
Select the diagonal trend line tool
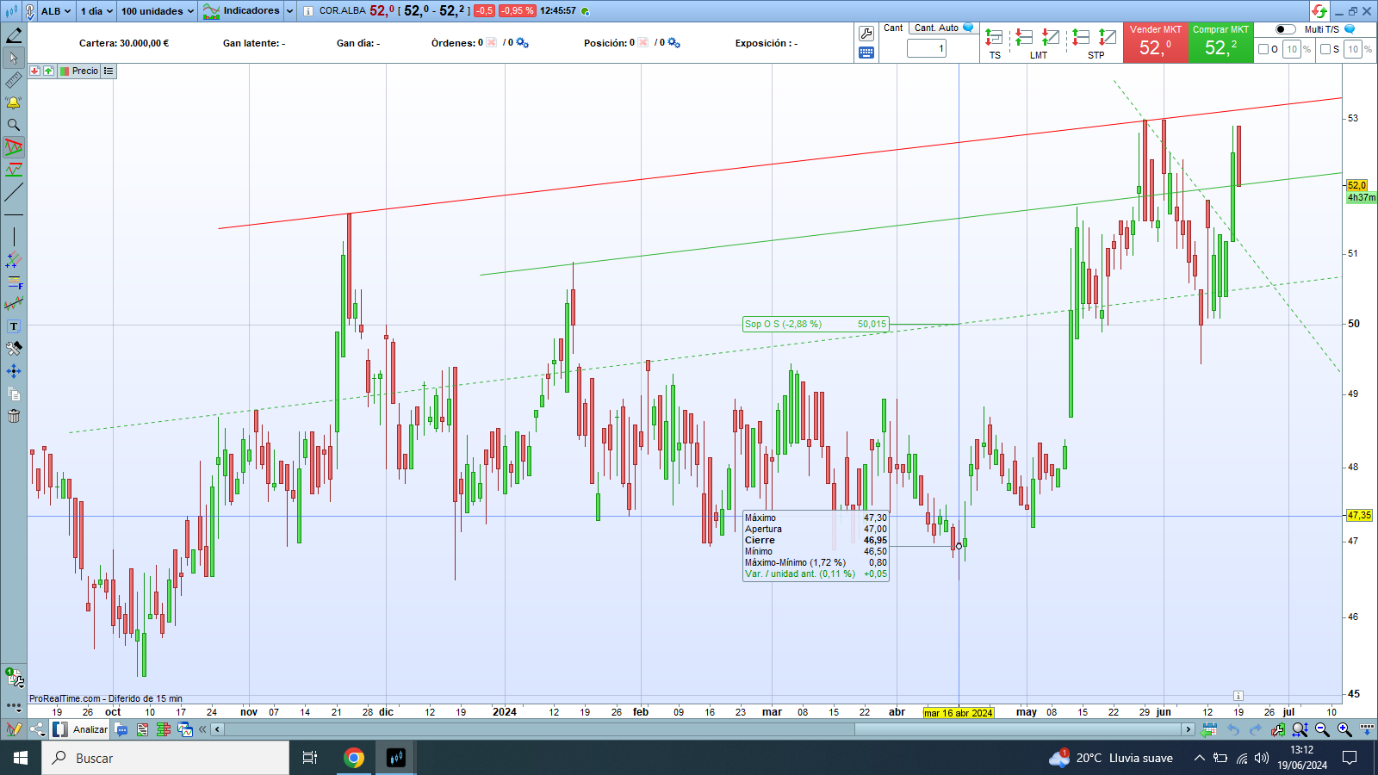click(x=14, y=192)
